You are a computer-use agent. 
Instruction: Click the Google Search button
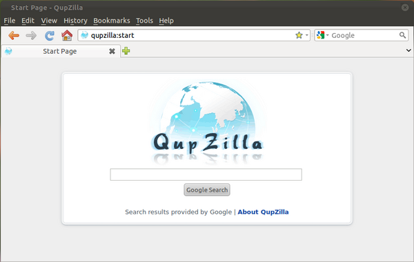207,190
